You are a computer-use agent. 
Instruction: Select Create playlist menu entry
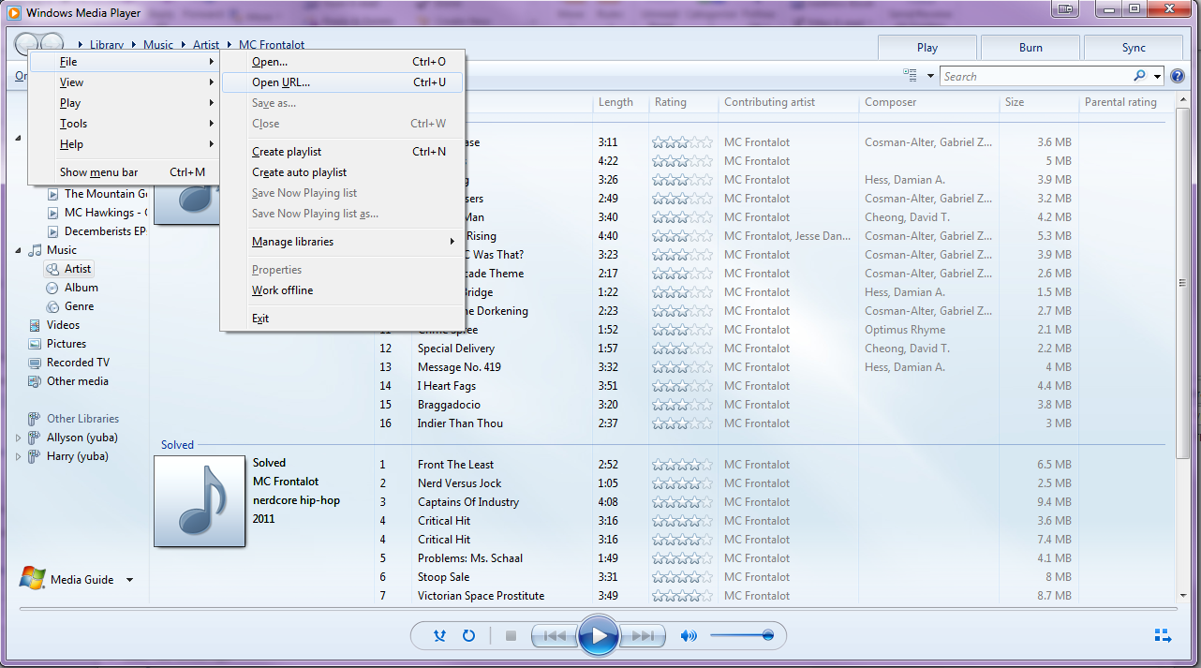(343, 152)
